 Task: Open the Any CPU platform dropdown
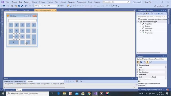(50, 6)
